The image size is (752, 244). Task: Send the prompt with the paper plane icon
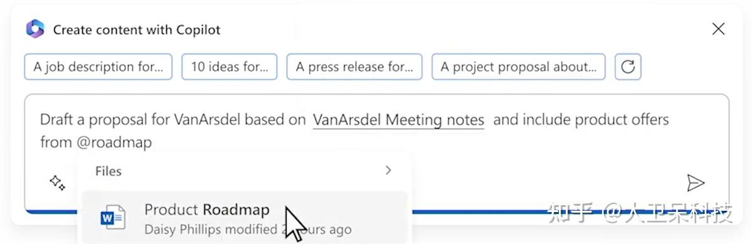(695, 183)
